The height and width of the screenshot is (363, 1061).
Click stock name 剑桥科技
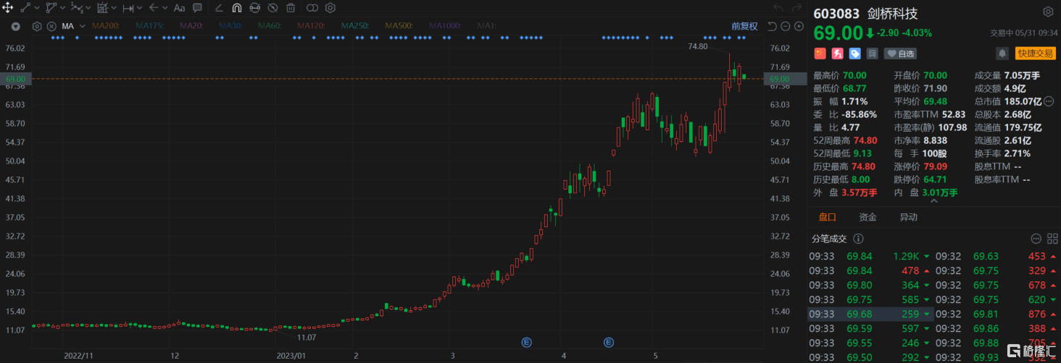892,14
